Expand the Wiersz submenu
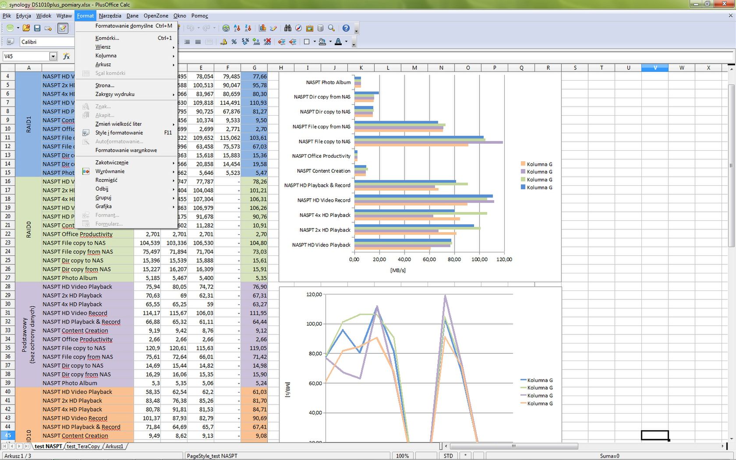This screenshot has width=736, height=460. 126,47
